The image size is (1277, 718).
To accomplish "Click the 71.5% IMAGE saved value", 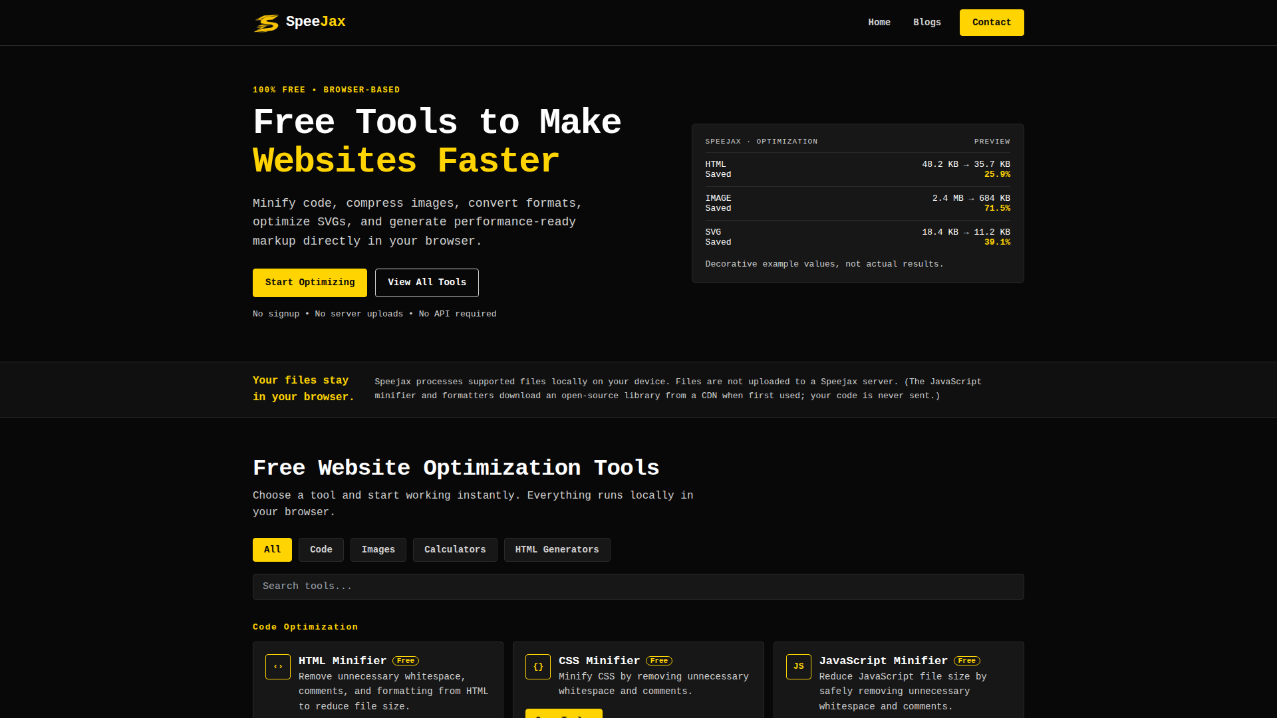I will pos(997,209).
